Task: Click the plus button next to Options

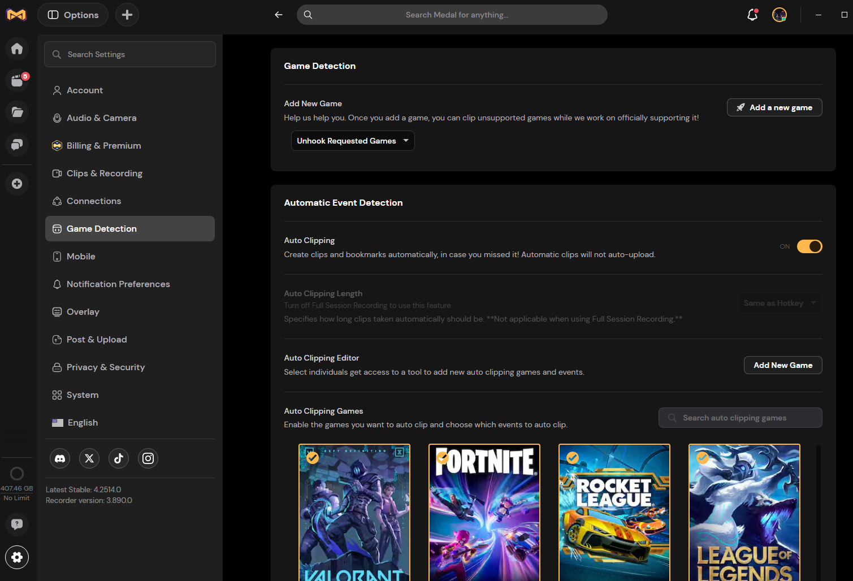Action: tap(127, 15)
